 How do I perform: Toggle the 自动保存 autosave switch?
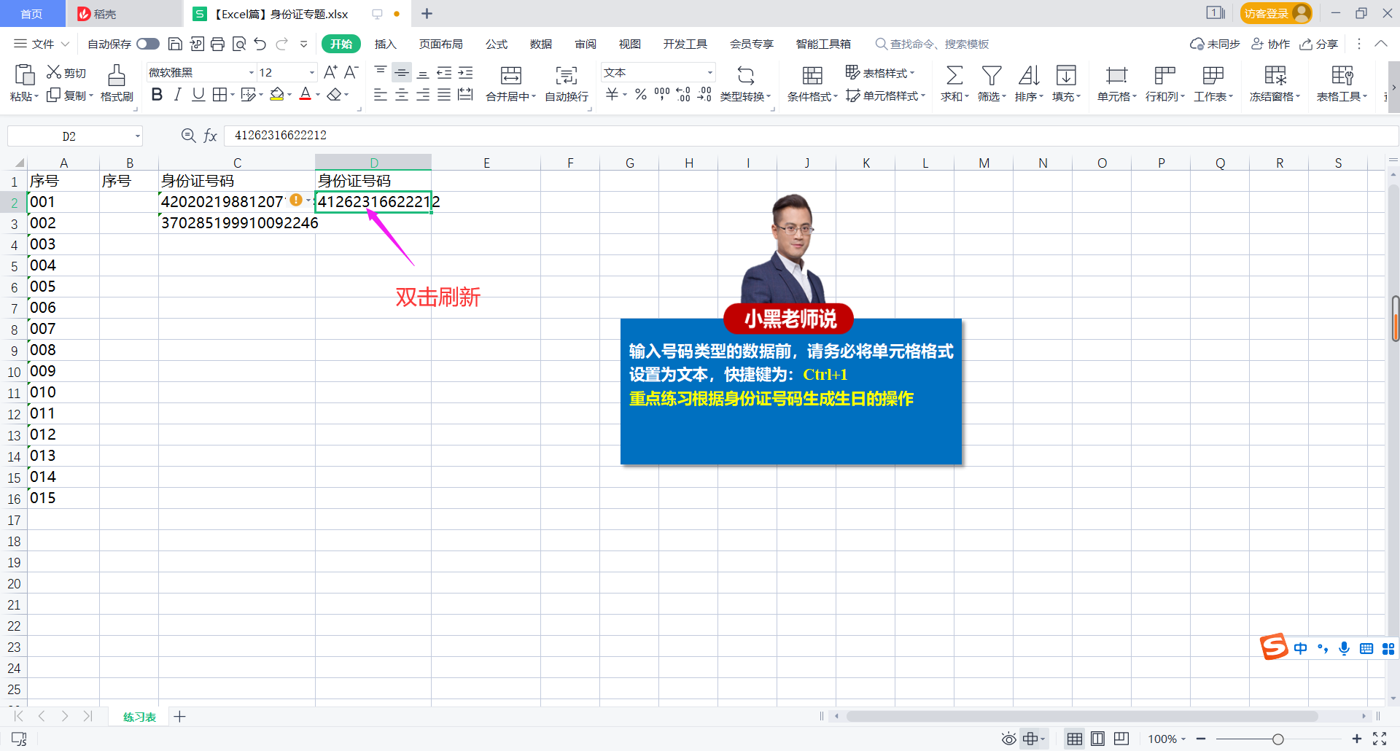pos(147,44)
